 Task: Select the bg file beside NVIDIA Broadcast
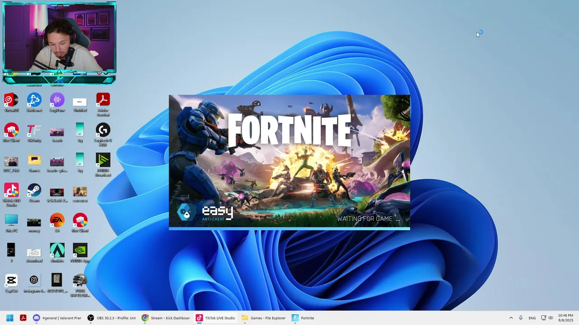pyautogui.click(x=80, y=163)
